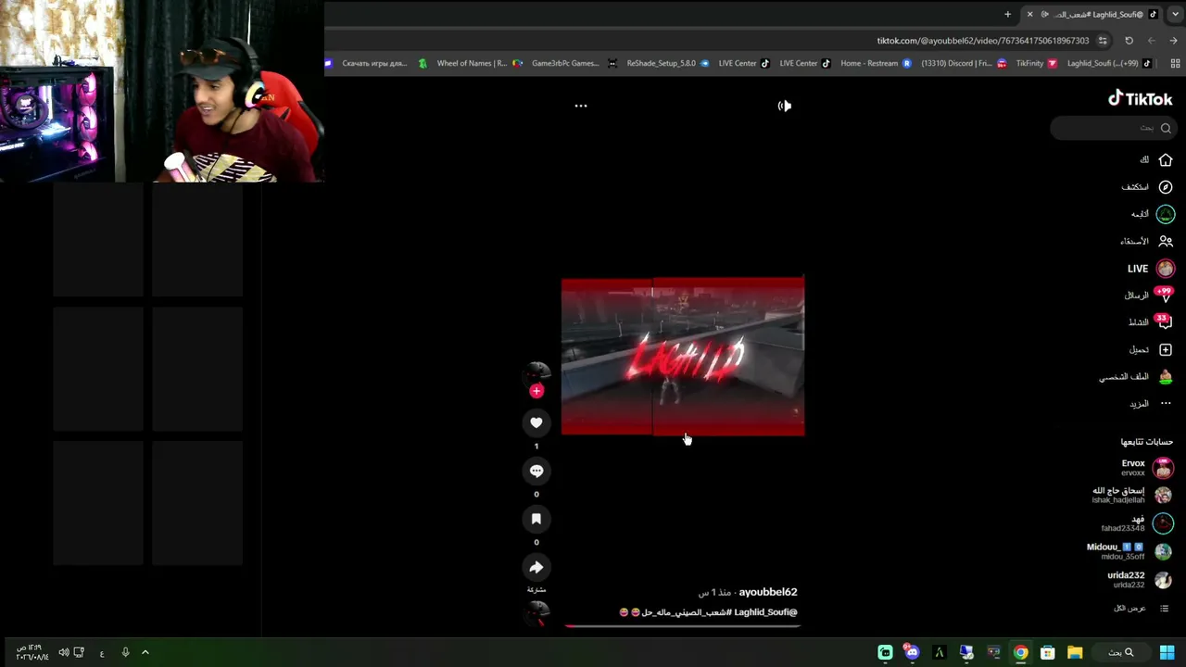
Task: Open Activity inbox with 33 badge
Action: click(1151, 322)
